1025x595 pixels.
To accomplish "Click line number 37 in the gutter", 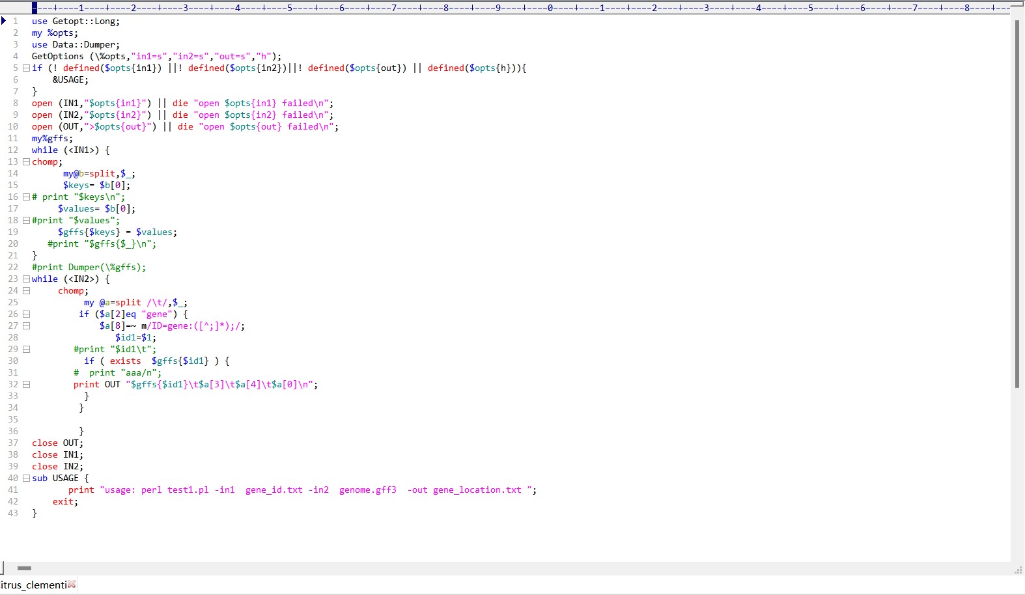I will tap(13, 443).
